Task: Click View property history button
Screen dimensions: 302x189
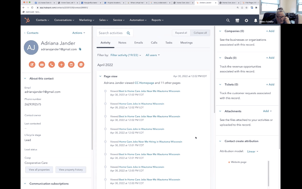Action: [71, 170]
